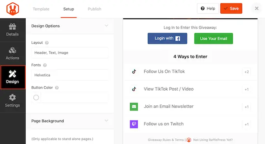The image size is (265, 144).
Task: Click the RafflePress rabbit logo
Action: click(x=13, y=9)
